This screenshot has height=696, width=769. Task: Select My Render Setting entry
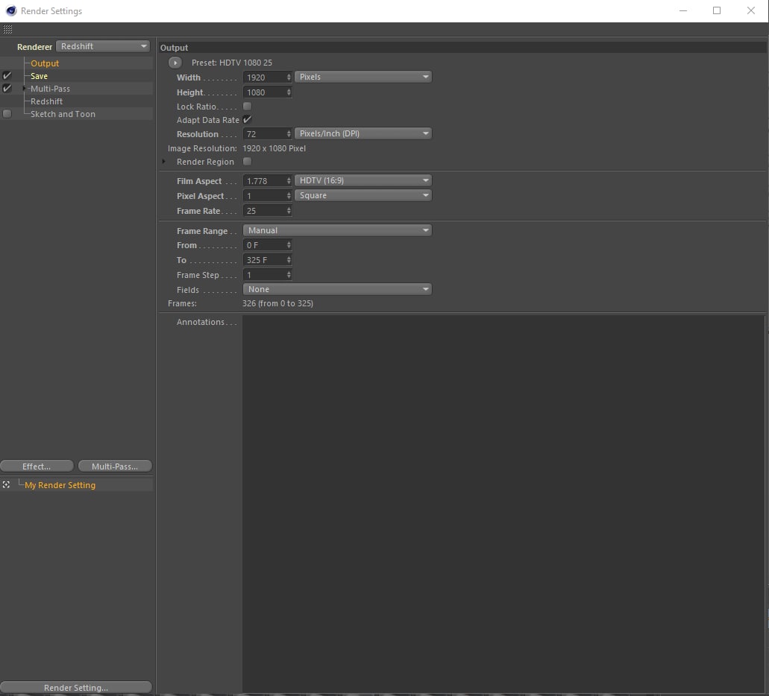pyautogui.click(x=60, y=485)
